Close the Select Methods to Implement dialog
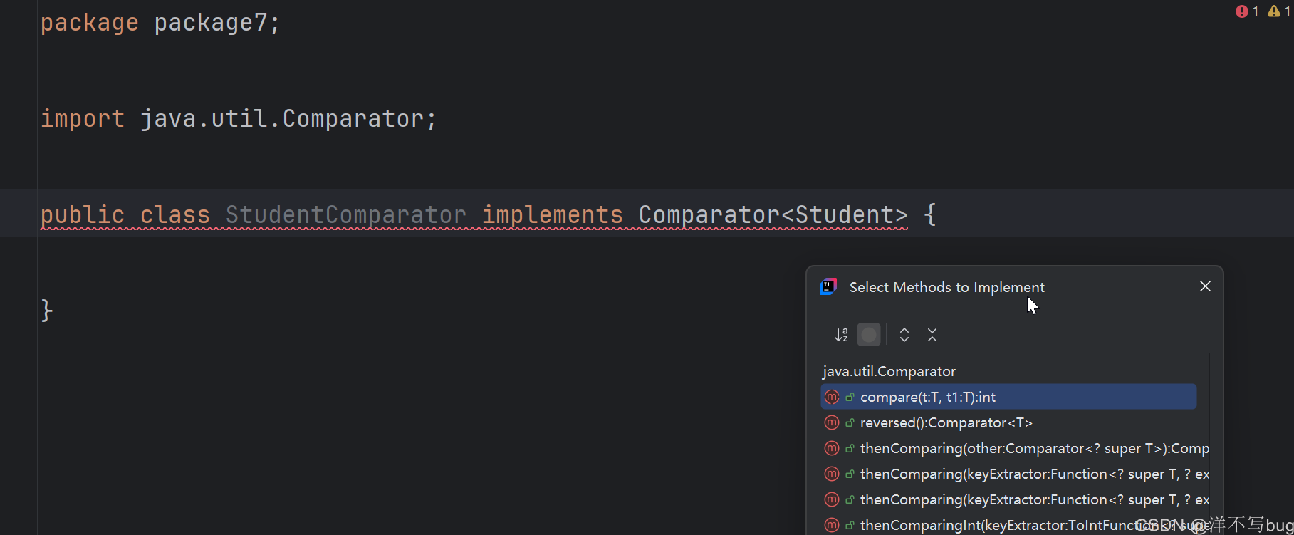 coord(1205,286)
